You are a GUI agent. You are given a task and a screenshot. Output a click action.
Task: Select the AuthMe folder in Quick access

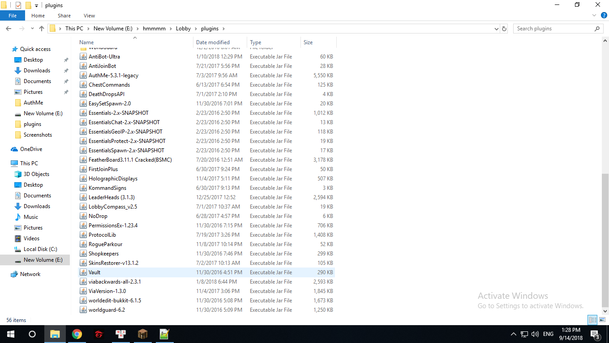pos(33,103)
